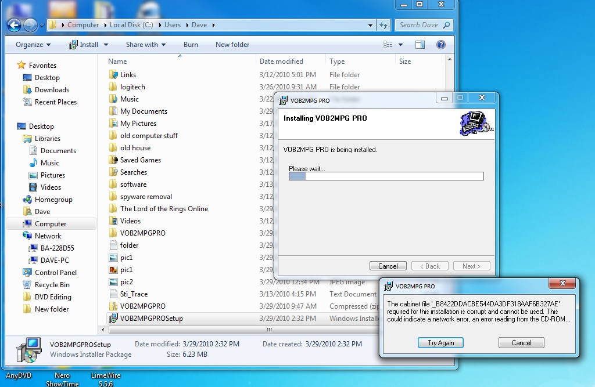Click Burn in the toolbar
Viewport: 595px width, 387px height.
(x=191, y=45)
